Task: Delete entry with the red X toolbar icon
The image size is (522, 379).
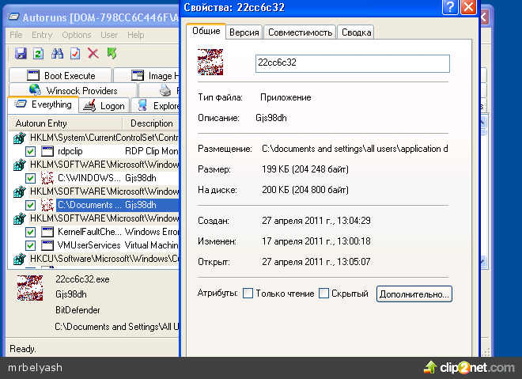Action: coord(93,53)
